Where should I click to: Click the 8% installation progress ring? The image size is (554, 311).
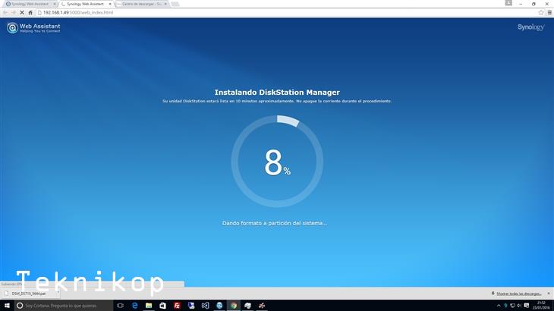(277, 162)
